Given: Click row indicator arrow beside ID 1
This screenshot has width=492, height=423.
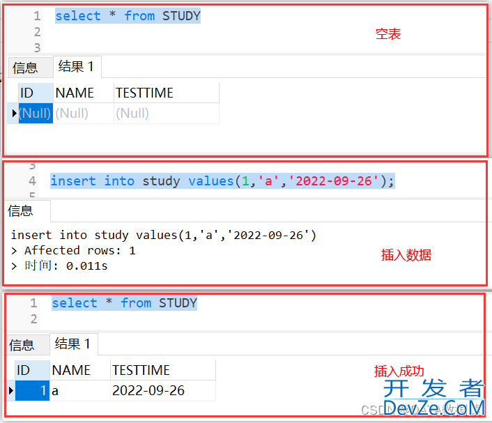Looking at the screenshot, I should pos(11,391).
